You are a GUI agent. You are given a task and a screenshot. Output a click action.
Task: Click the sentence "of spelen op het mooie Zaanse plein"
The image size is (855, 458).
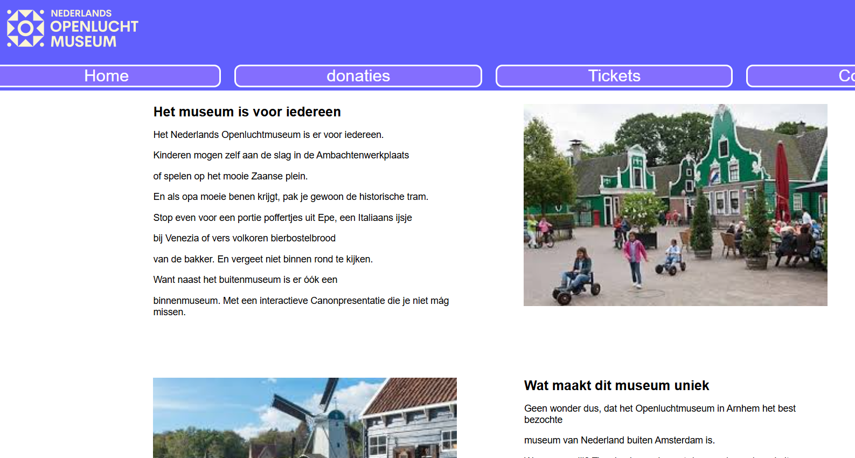click(x=230, y=176)
